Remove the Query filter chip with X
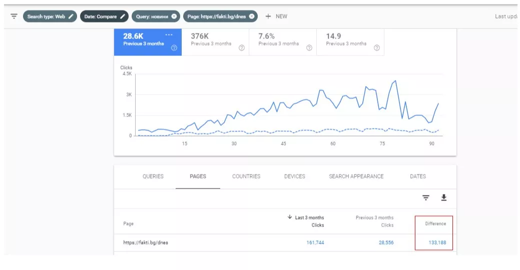Image resolution: width=520 pixels, height=270 pixels. pos(174,16)
